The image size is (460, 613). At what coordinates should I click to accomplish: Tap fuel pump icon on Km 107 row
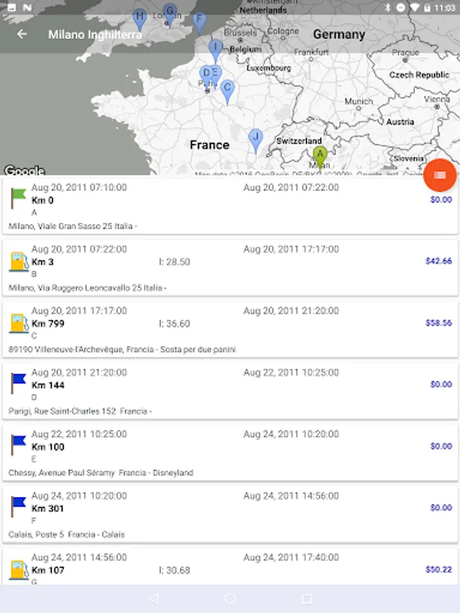tap(19, 570)
